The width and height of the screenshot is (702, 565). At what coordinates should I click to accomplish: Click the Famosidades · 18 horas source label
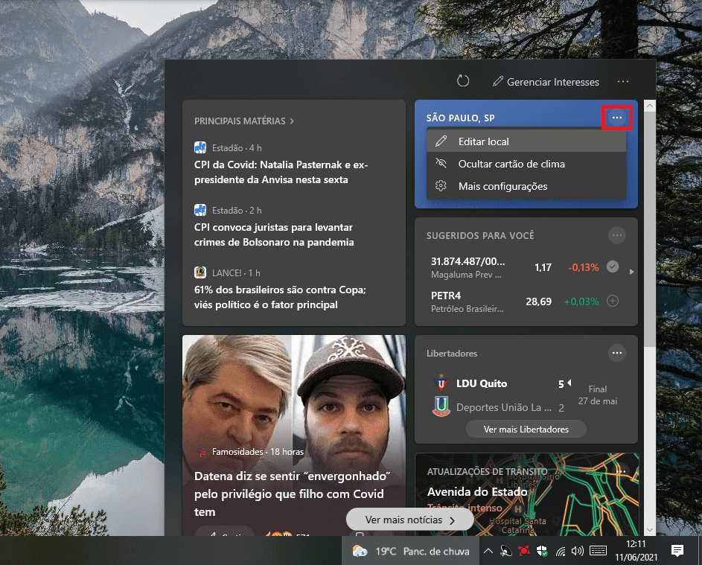click(x=258, y=452)
